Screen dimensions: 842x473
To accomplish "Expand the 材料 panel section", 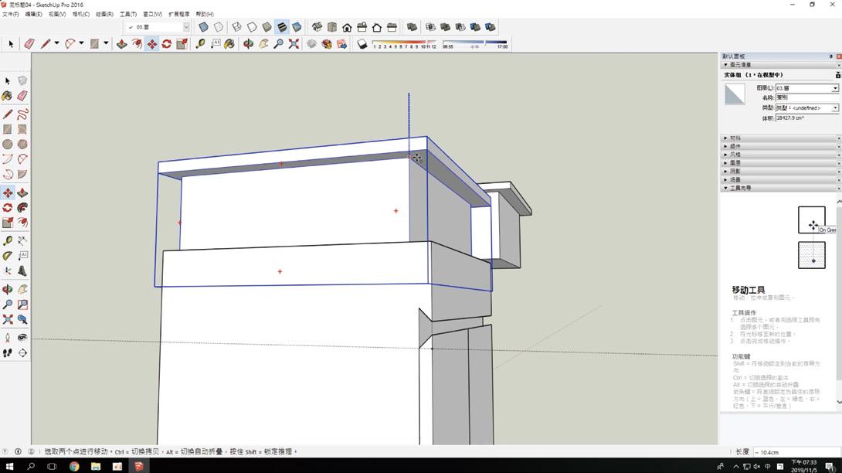I will point(734,138).
